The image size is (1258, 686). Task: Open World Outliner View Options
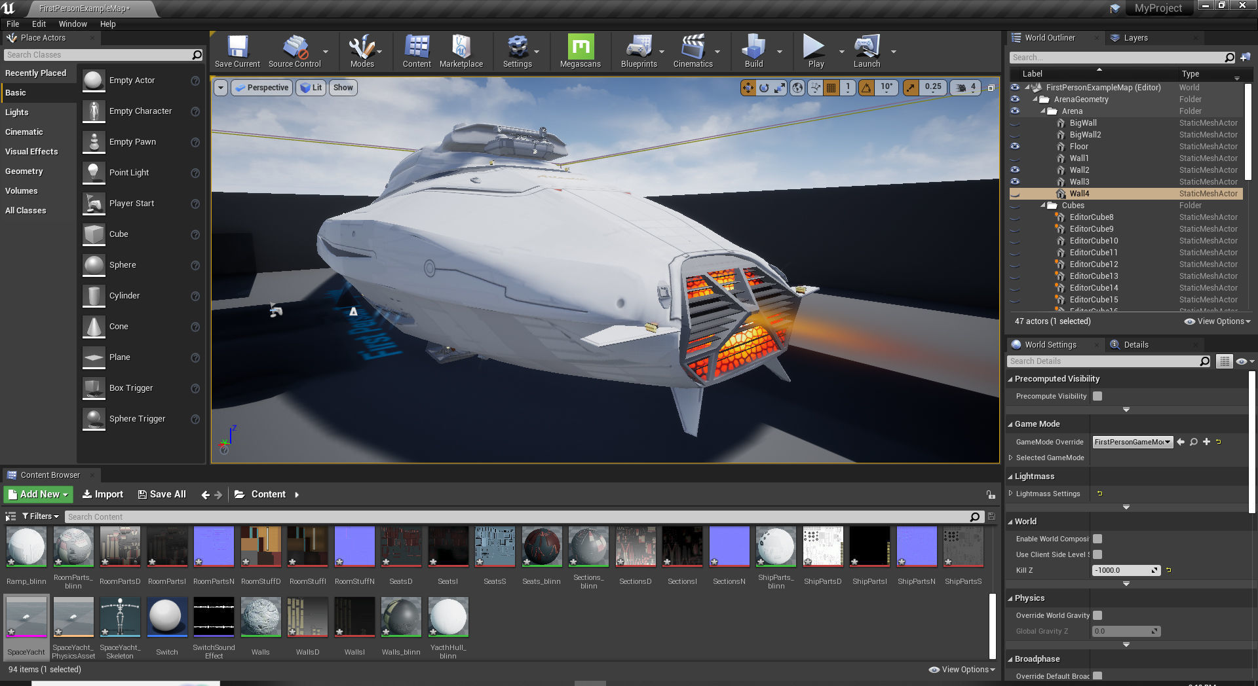(x=1217, y=321)
